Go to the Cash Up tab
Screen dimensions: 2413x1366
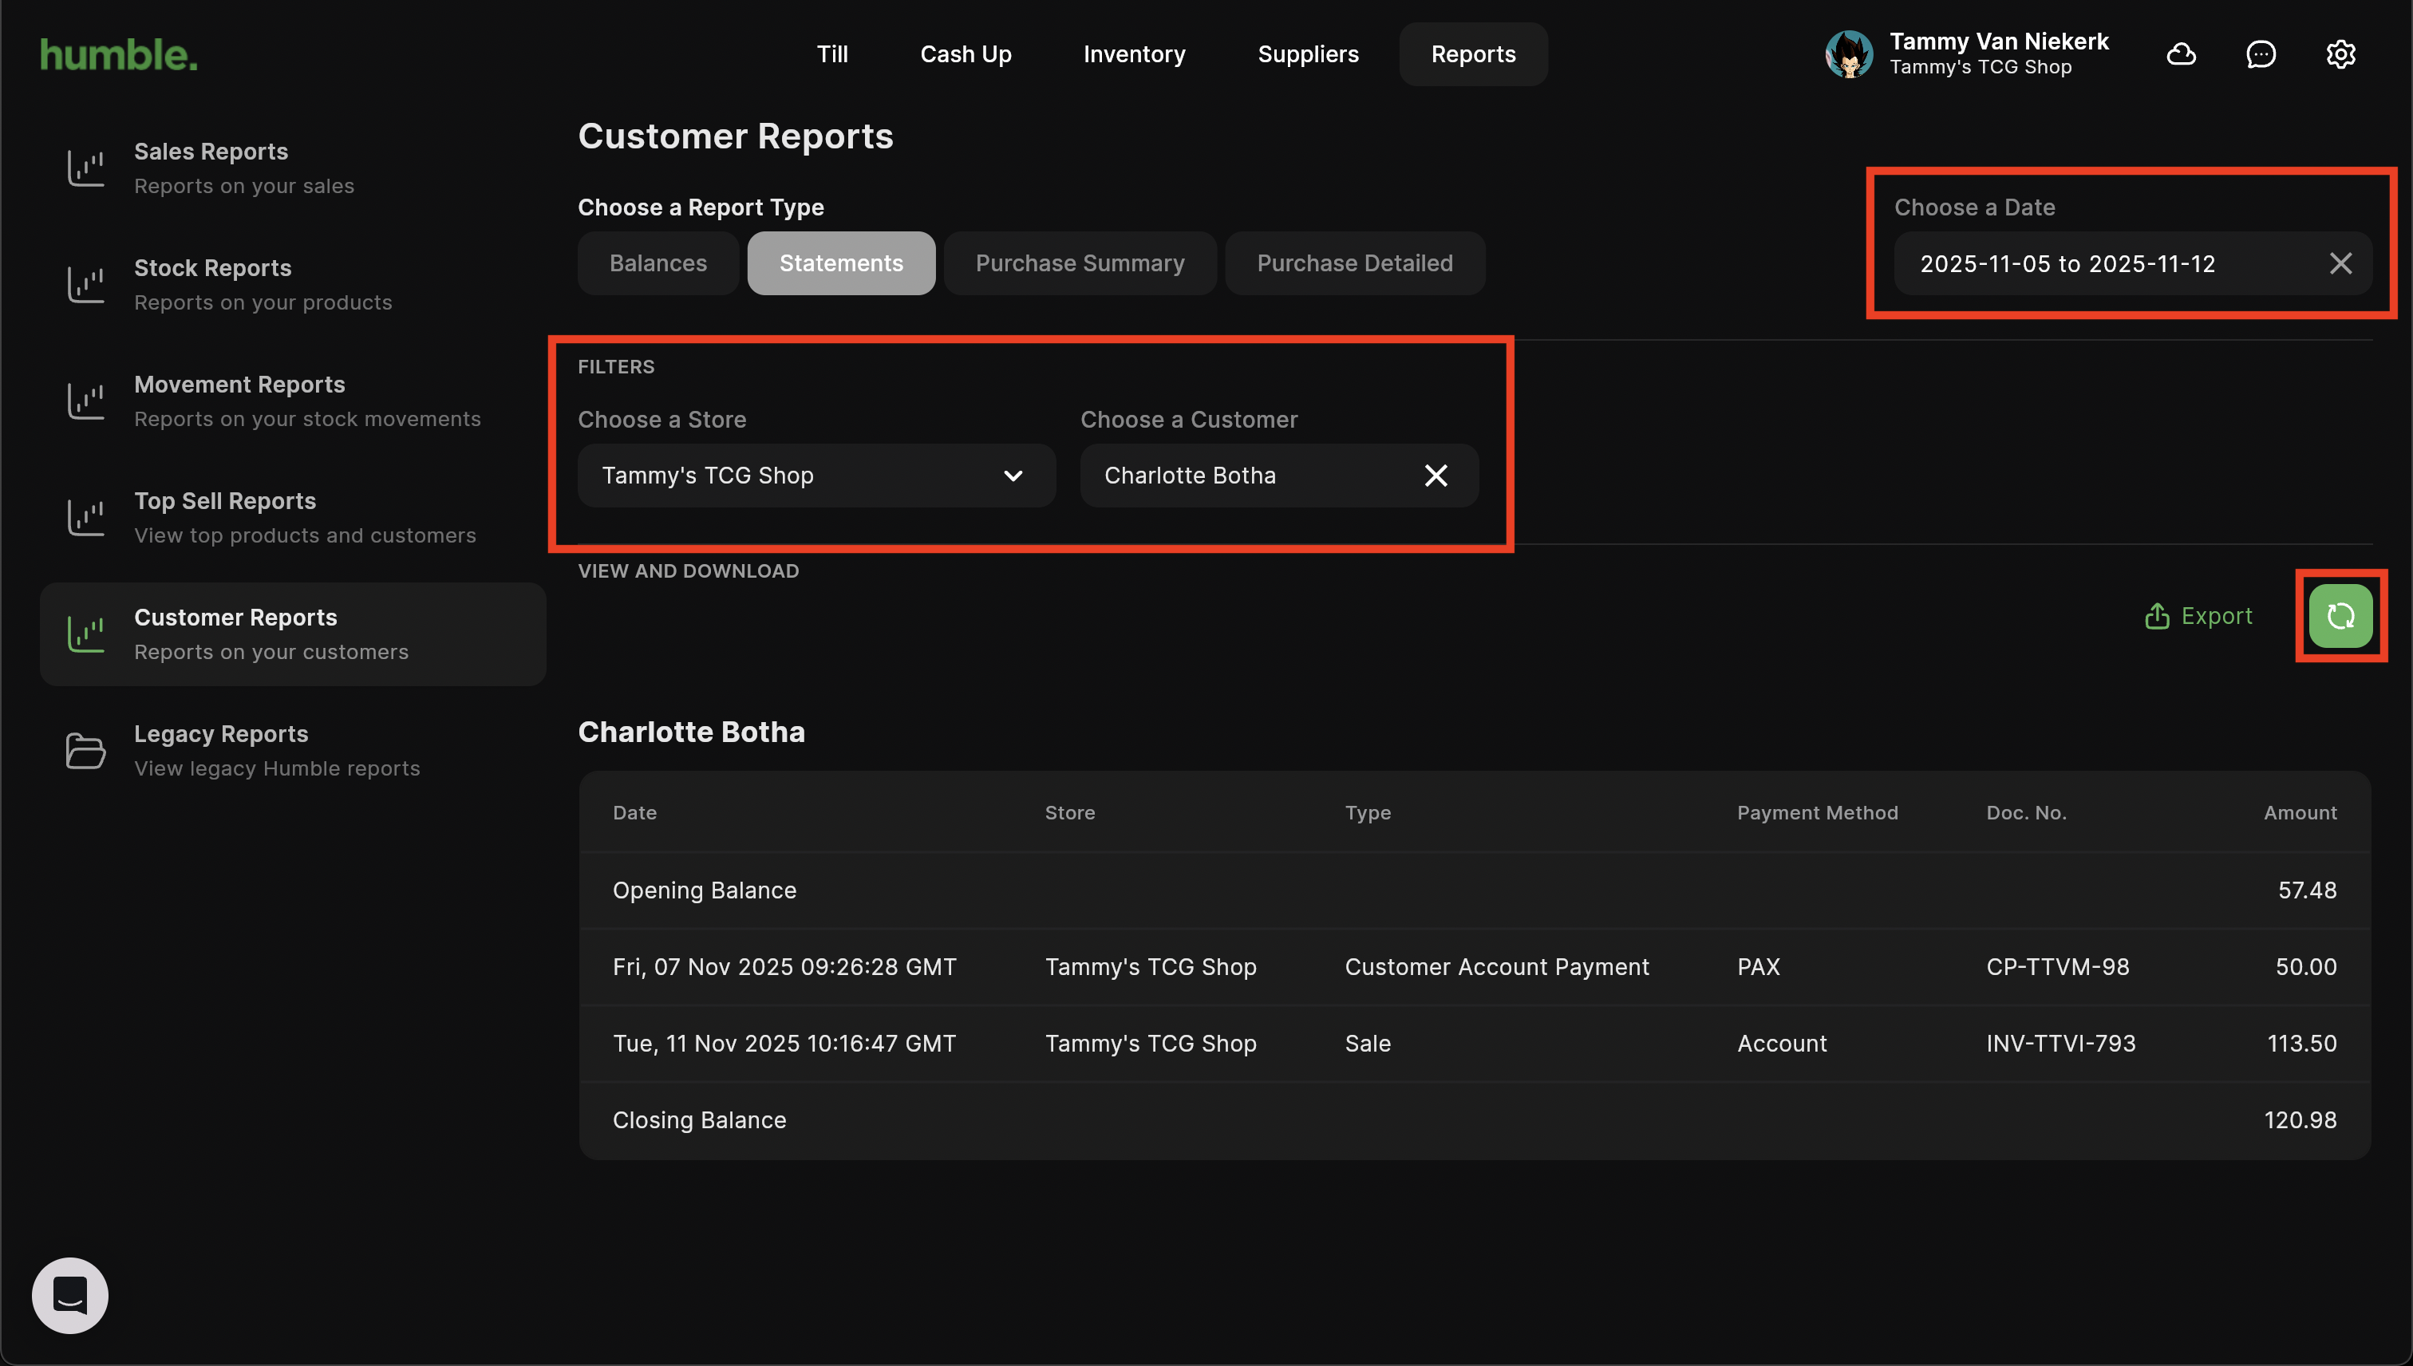click(x=966, y=54)
